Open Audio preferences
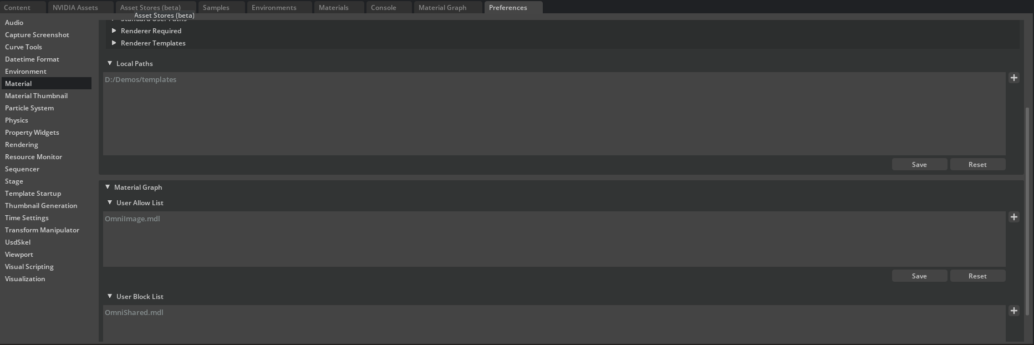The image size is (1034, 345). click(47, 22)
